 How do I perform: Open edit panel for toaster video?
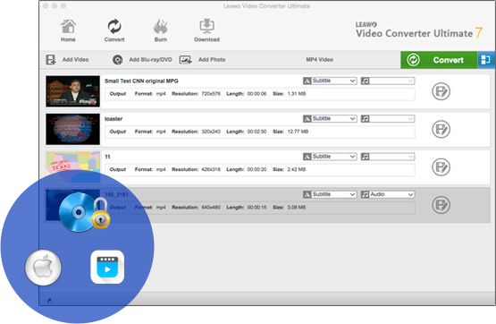point(441,129)
